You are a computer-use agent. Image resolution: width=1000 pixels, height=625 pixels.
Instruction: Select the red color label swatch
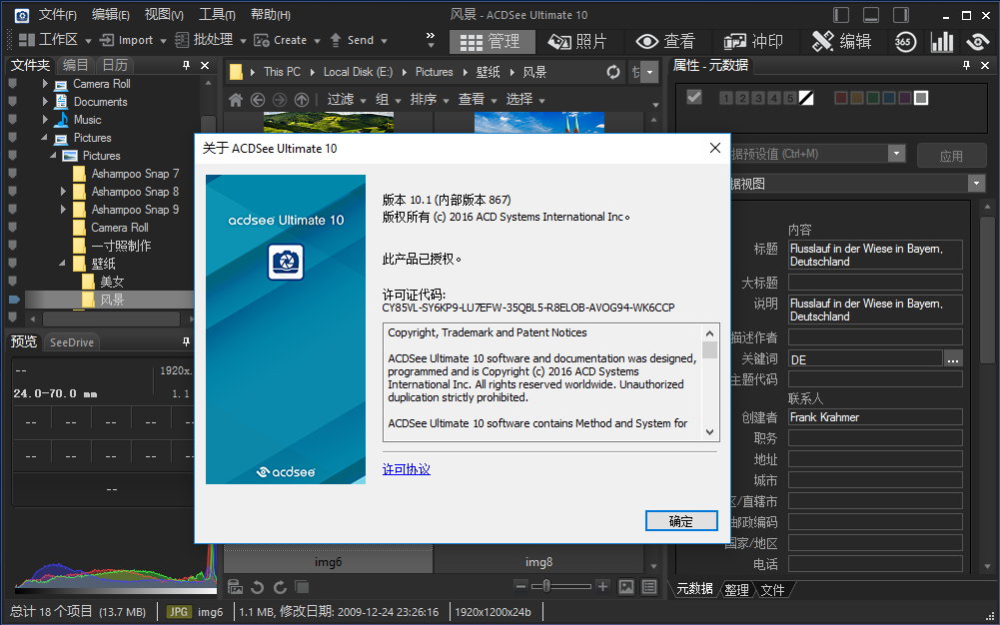coord(841,98)
